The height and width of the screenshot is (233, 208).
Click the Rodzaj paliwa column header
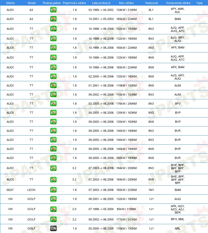tap(52, 3)
